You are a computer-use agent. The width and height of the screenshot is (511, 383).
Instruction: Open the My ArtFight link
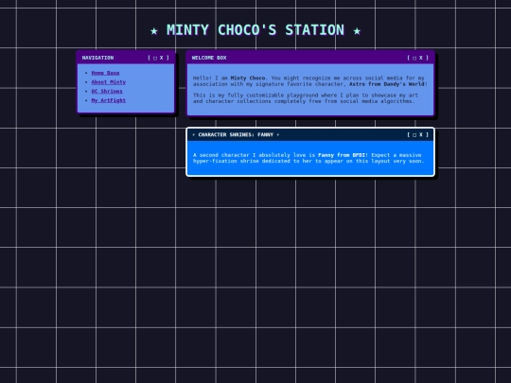(x=109, y=100)
